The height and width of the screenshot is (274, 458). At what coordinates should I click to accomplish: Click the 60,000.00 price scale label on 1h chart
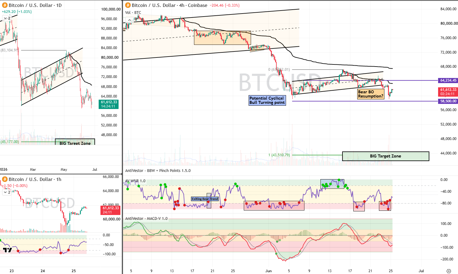[x=112, y=219]
